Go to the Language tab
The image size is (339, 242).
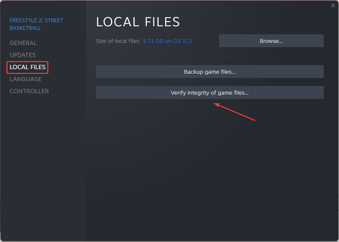pyautogui.click(x=25, y=79)
